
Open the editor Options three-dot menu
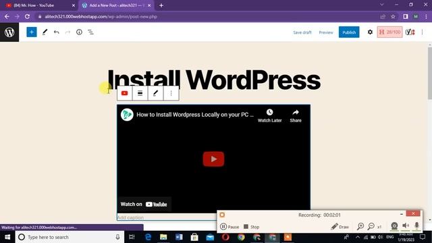(x=422, y=32)
